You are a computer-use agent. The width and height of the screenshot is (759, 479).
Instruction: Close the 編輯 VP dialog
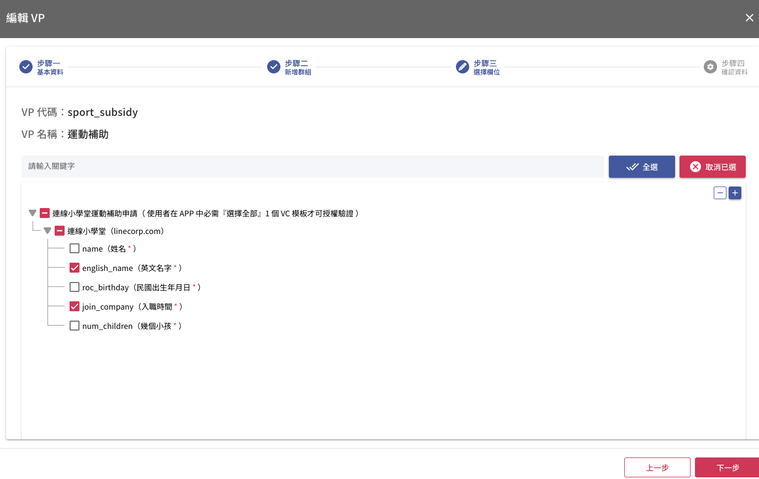click(749, 18)
